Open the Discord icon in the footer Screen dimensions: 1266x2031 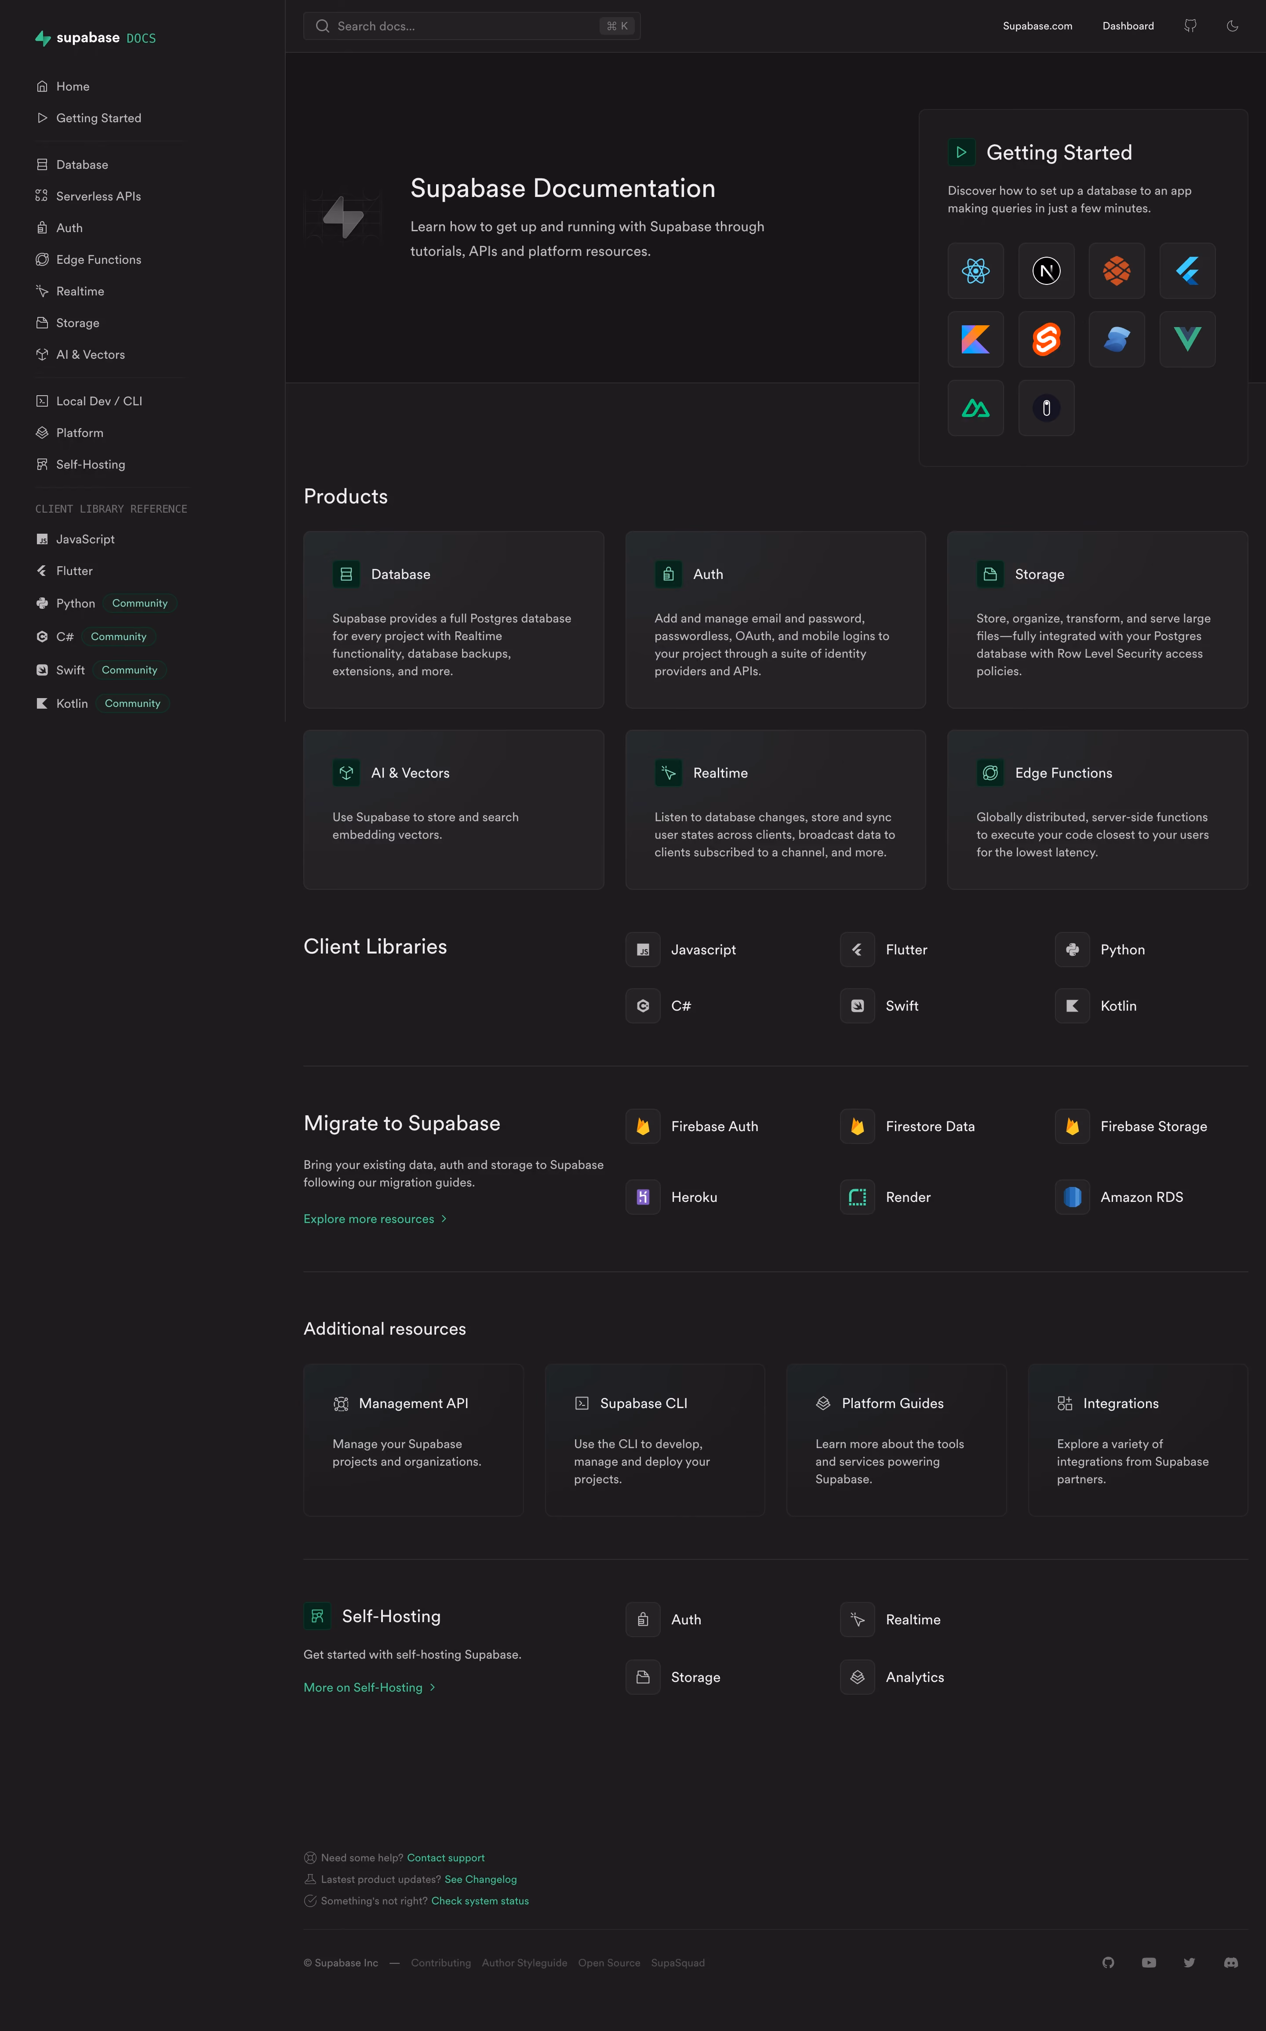[x=1230, y=1962]
